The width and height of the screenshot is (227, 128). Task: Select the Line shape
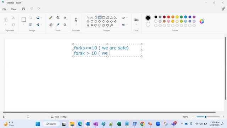point(88,17)
